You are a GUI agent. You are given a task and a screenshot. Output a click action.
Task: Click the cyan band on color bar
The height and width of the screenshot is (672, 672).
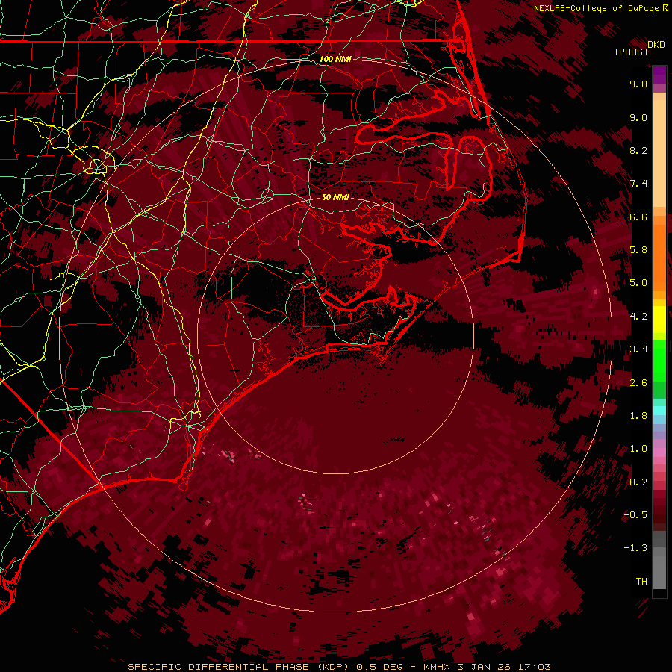click(x=659, y=411)
